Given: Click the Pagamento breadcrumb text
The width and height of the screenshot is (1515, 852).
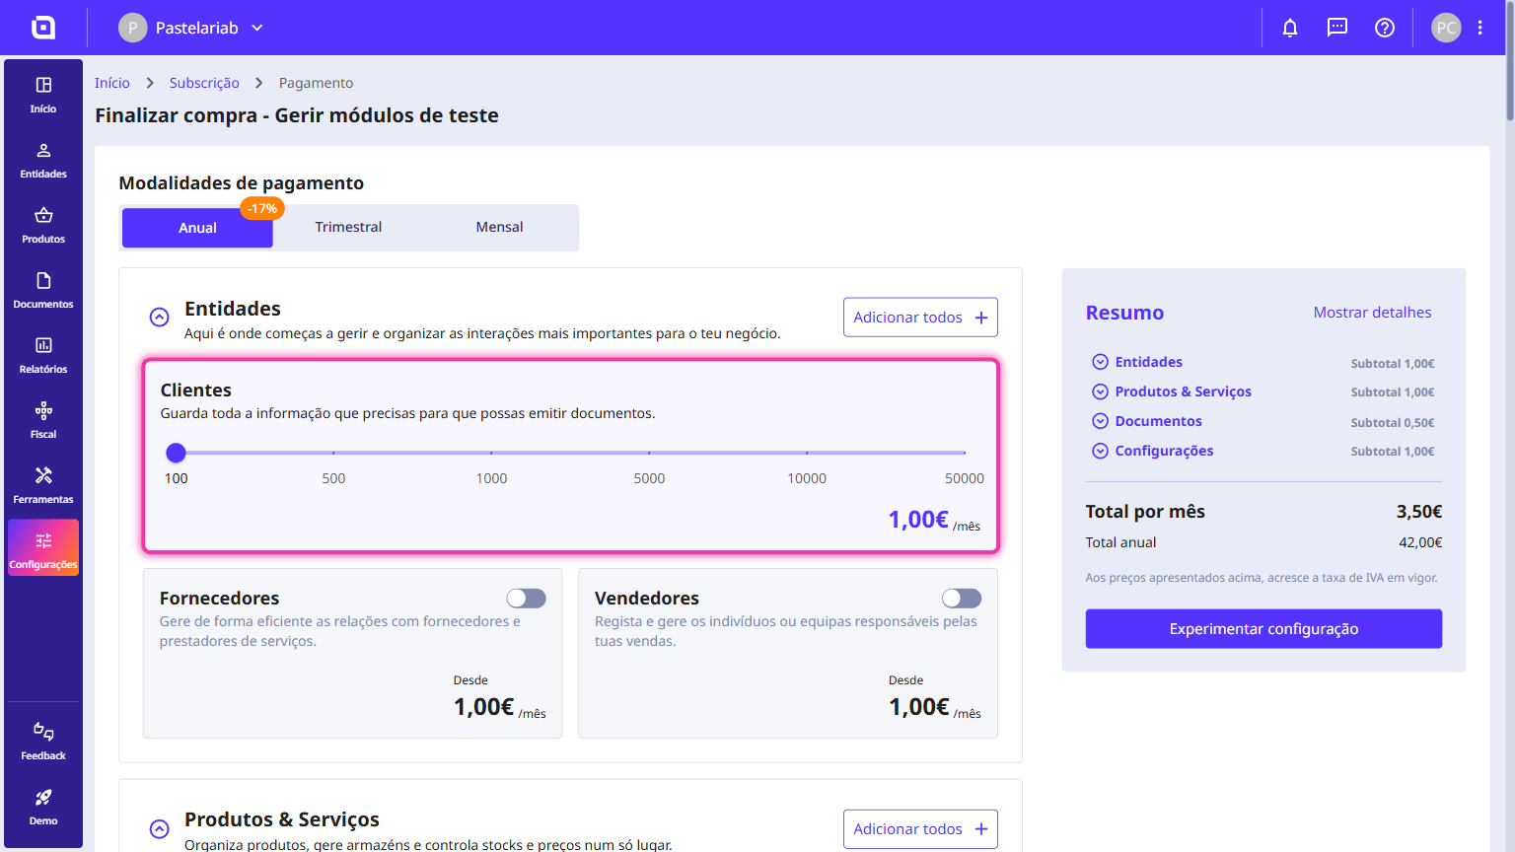Looking at the screenshot, I should tap(316, 83).
